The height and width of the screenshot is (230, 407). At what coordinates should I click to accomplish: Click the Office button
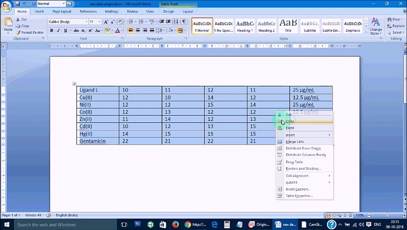point(6,6)
